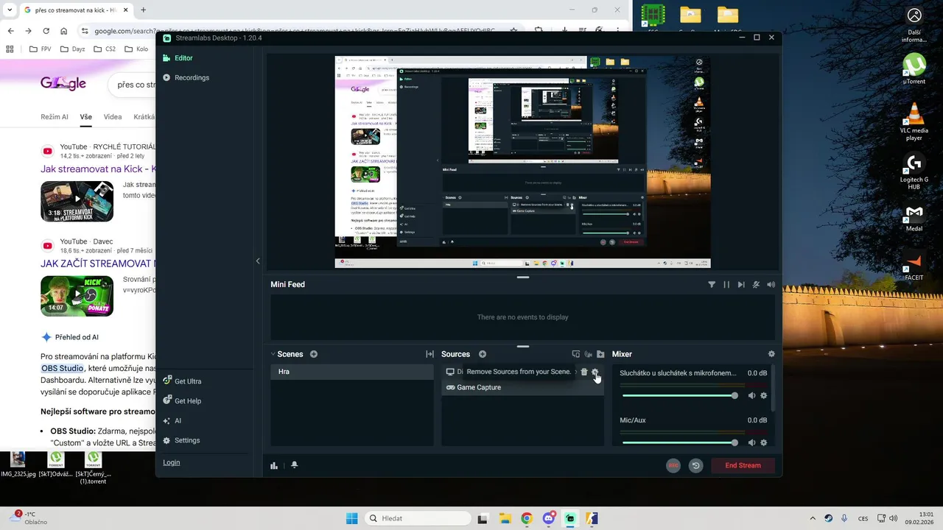Open settings gear for Mic/Aux source
The image size is (943, 530).
(763, 442)
